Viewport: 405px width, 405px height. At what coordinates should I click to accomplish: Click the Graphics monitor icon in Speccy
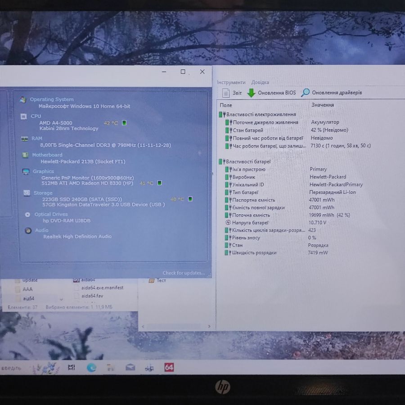coord(26,171)
